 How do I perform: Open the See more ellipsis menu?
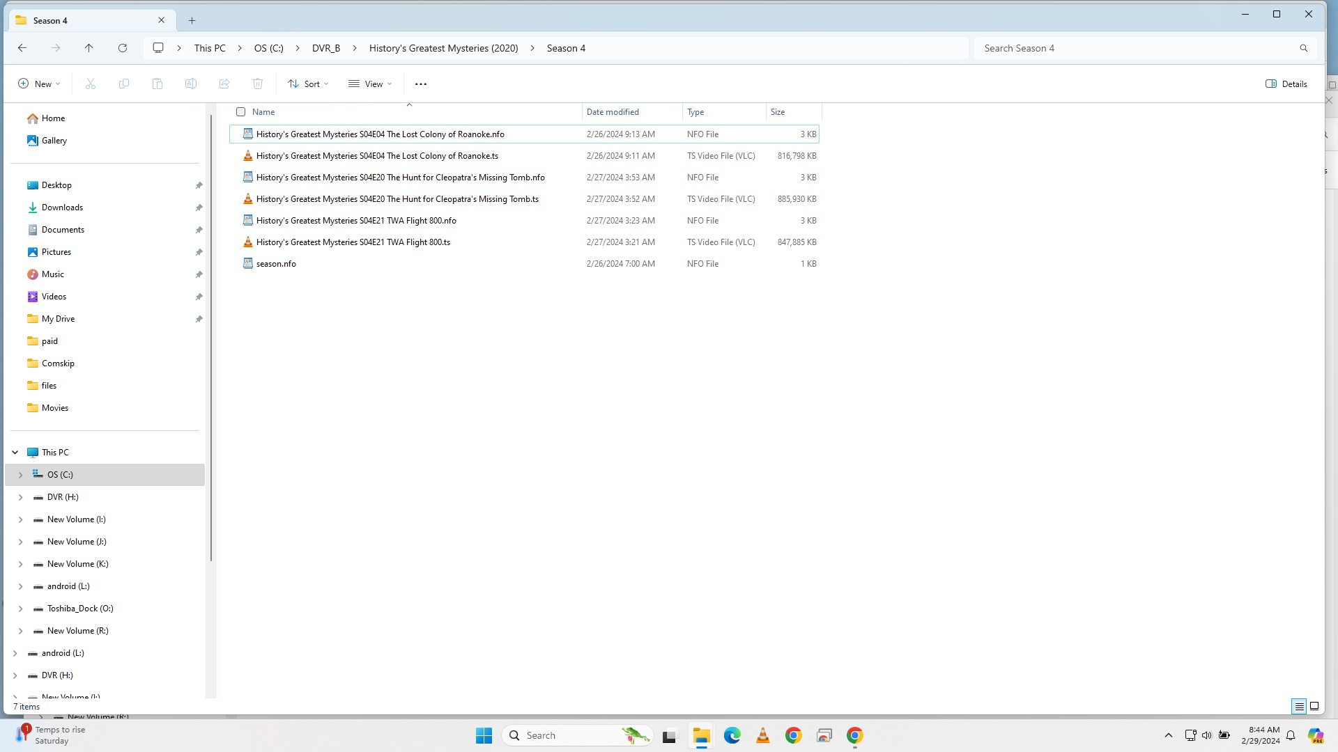click(x=421, y=84)
